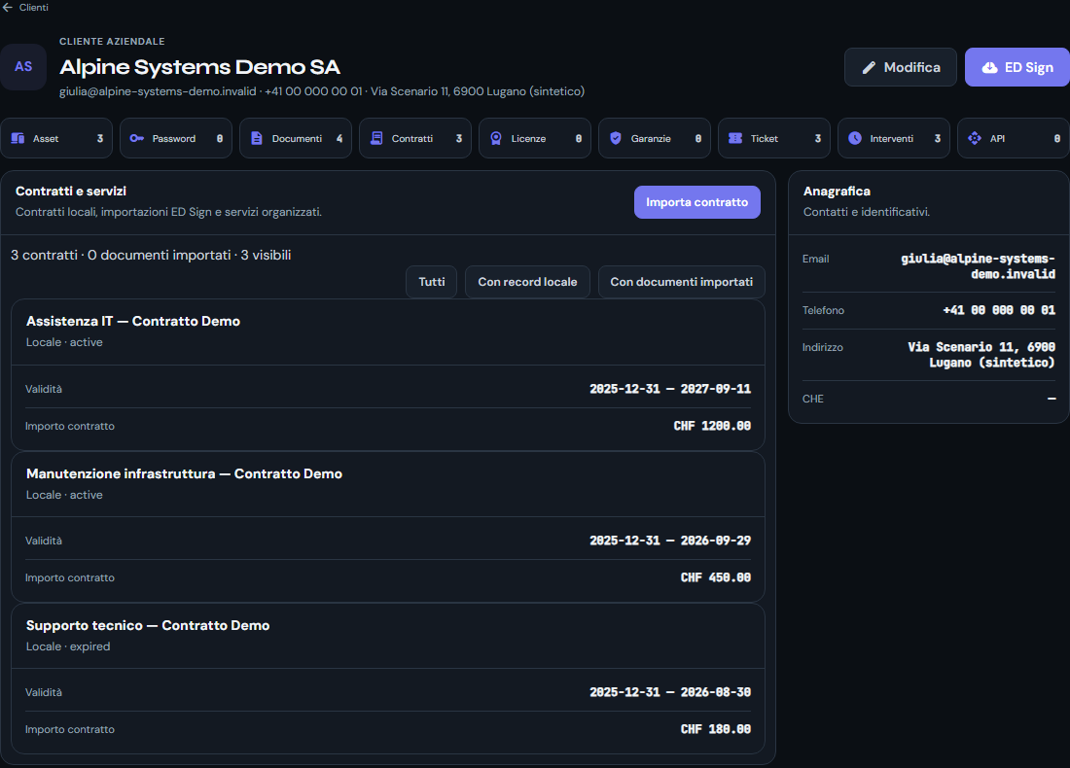The height and width of the screenshot is (768, 1070).
Task: Click the Garanzie shield icon
Action: tap(616, 138)
